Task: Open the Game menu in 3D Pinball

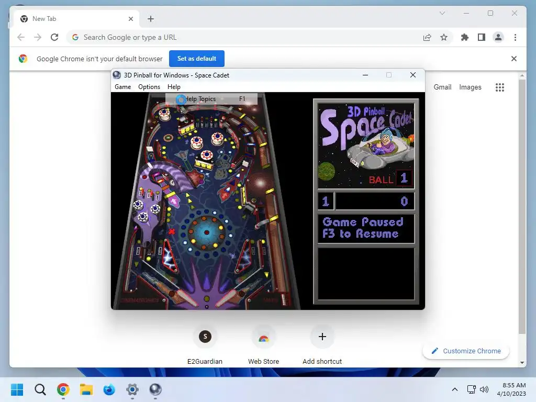Action: click(x=122, y=87)
